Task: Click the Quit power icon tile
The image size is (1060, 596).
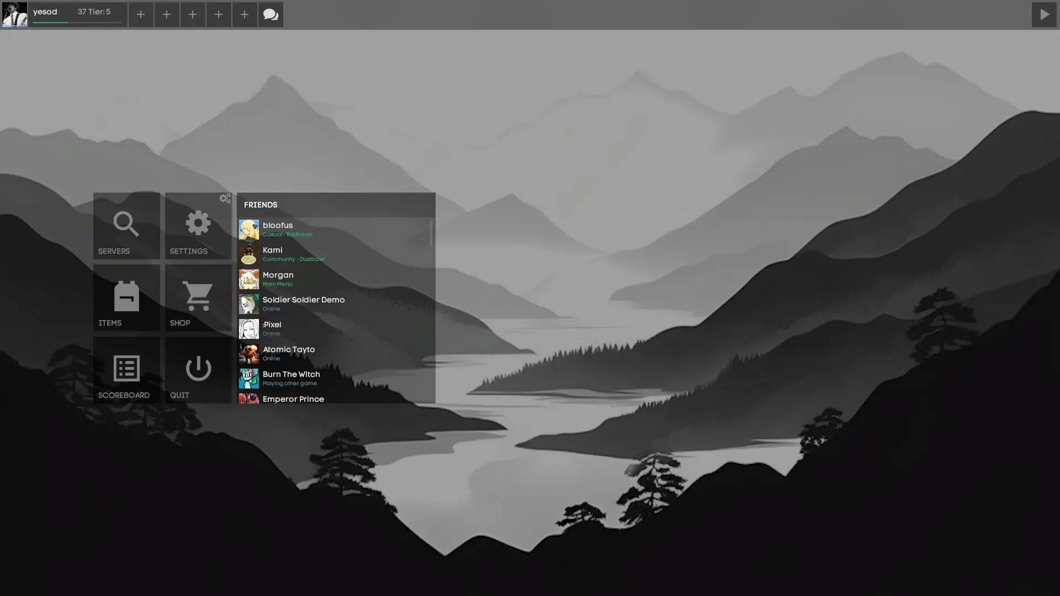Action: [198, 370]
